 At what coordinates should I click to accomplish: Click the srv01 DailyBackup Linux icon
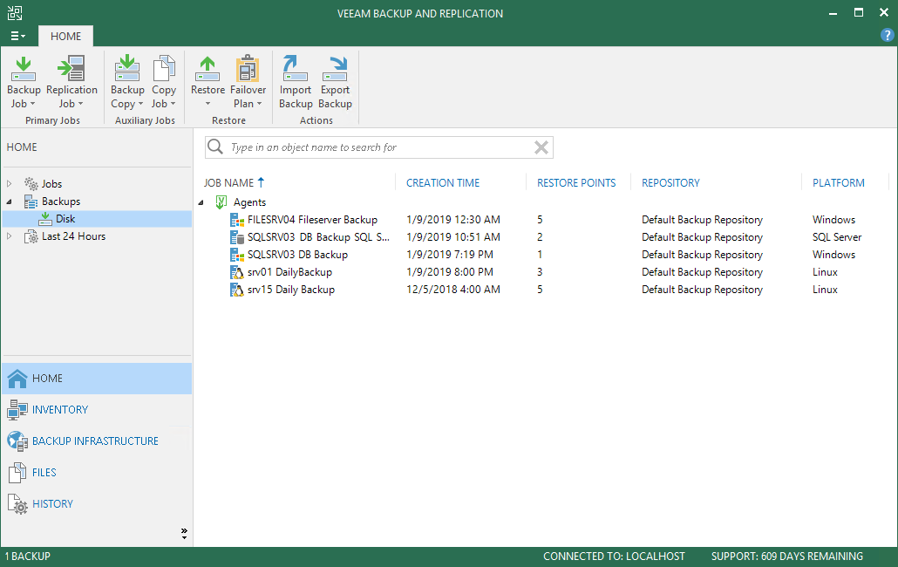[236, 272]
